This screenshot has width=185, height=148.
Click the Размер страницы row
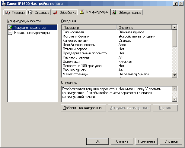tap(117, 57)
